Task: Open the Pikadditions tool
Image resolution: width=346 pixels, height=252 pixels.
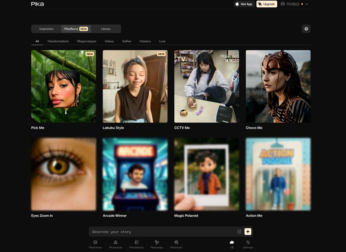Action: [x=136, y=244]
